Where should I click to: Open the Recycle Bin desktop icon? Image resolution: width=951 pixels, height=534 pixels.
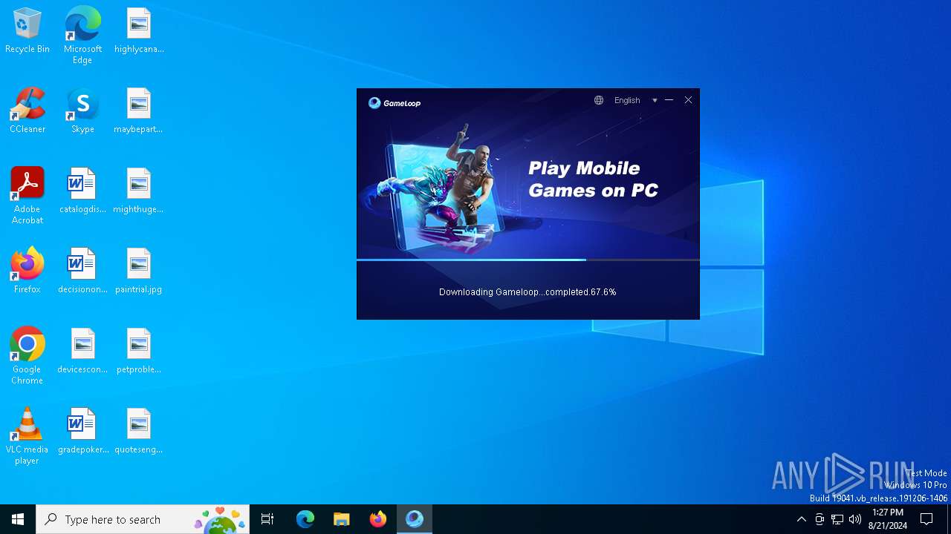[x=27, y=31]
